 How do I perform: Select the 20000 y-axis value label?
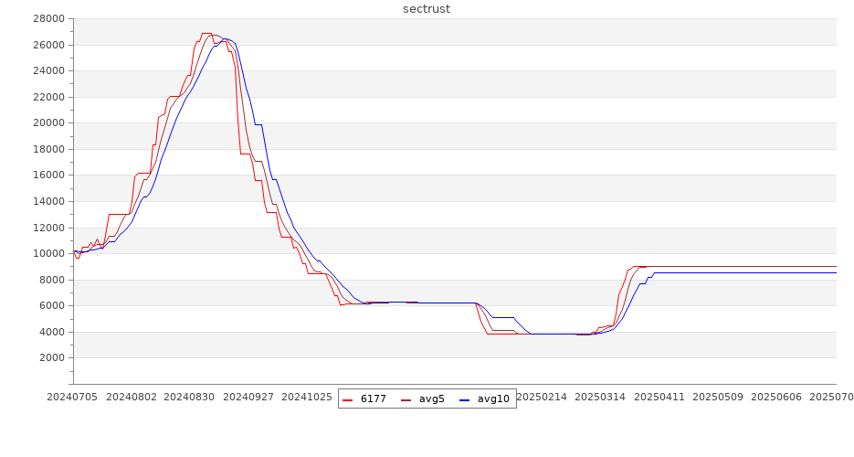(48, 123)
